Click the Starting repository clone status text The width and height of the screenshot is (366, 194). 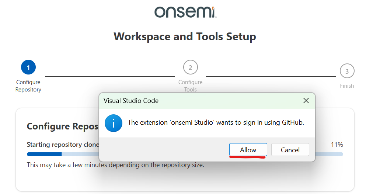coord(63,145)
